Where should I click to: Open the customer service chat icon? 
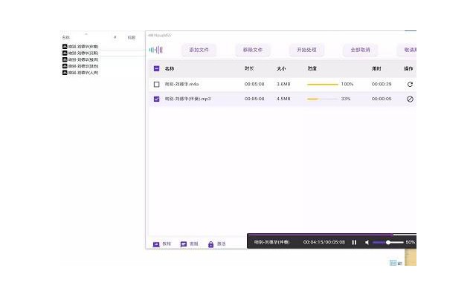pos(184,244)
